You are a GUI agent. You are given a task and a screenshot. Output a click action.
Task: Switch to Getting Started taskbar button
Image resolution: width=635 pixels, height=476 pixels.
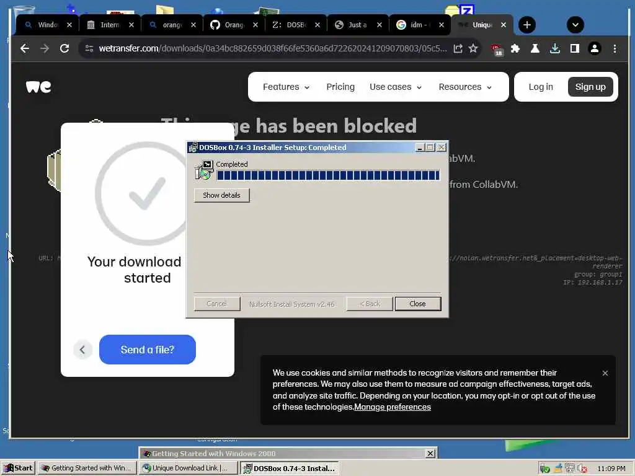pos(87,468)
